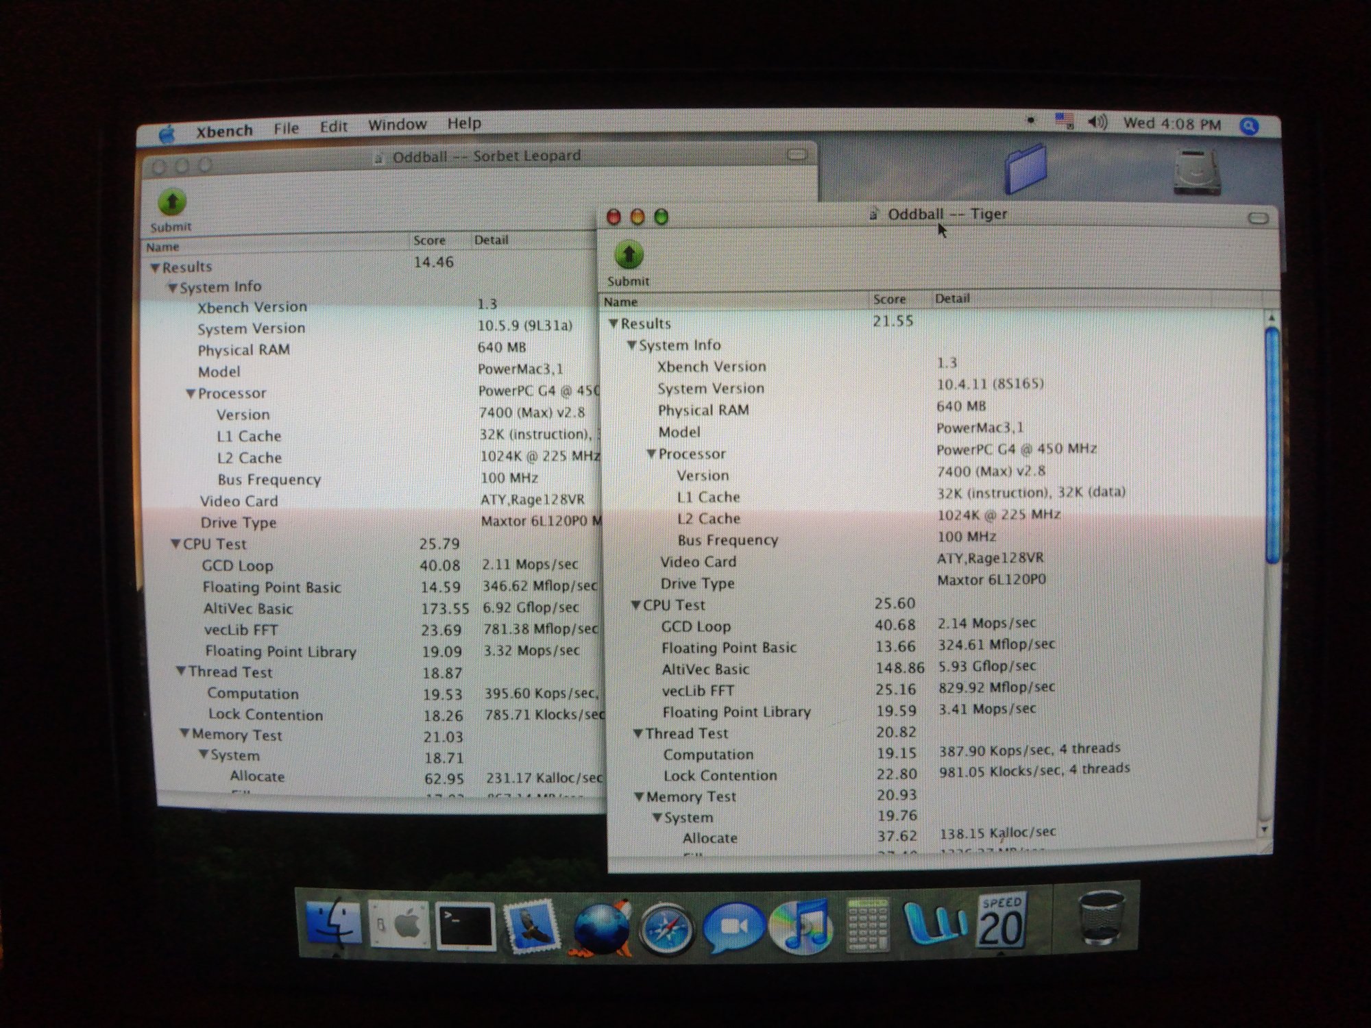This screenshot has height=1028, width=1371.
Task: Click Submit icon in Tiger window
Action: [629, 256]
